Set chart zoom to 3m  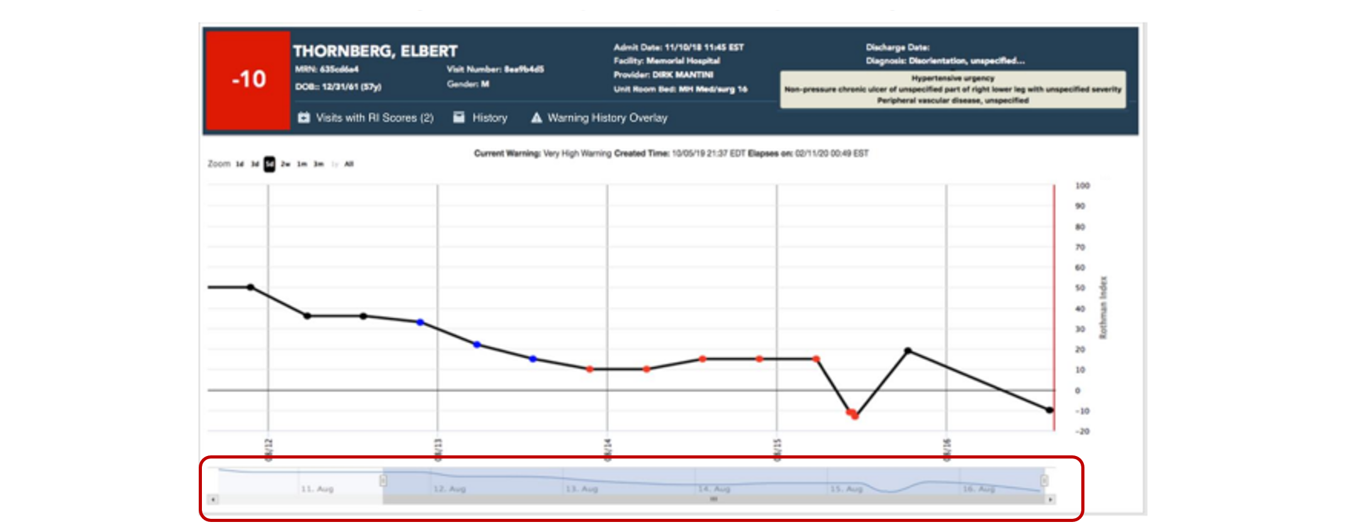tap(319, 165)
